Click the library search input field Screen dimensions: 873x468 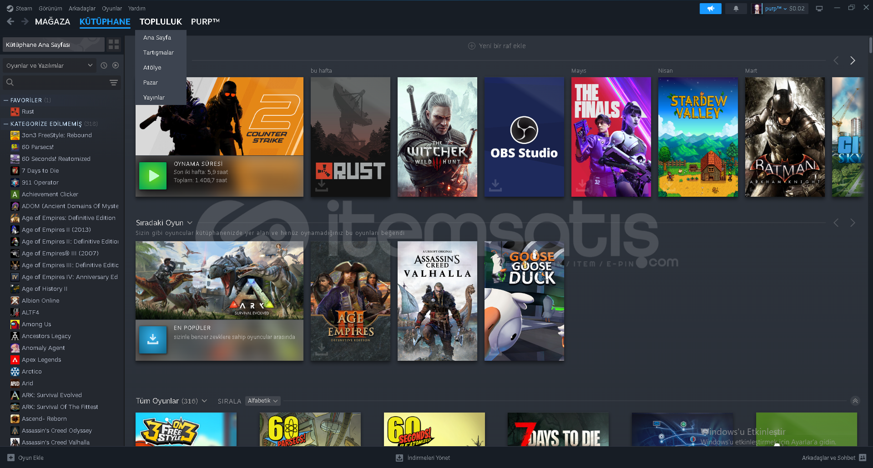(x=61, y=82)
